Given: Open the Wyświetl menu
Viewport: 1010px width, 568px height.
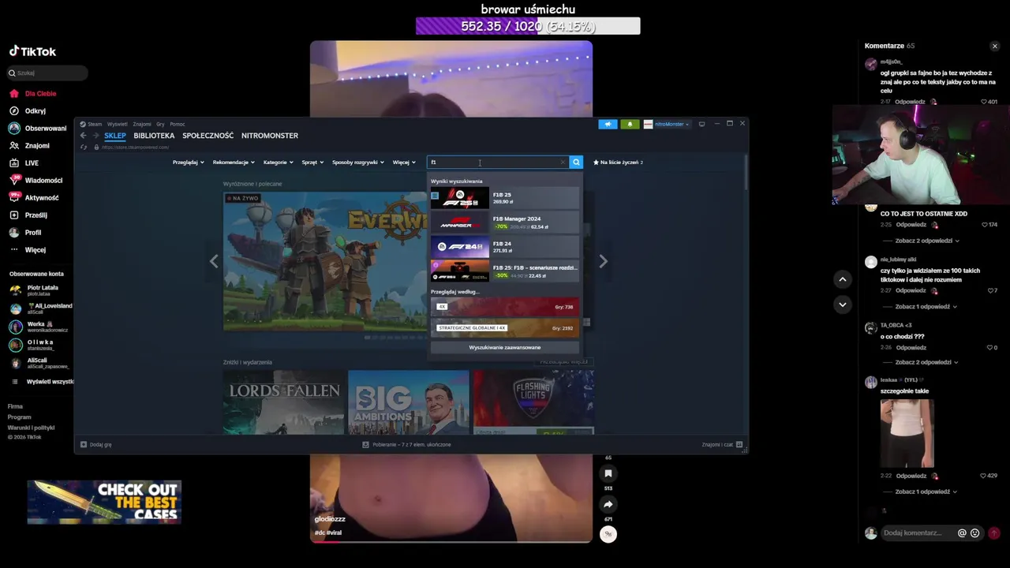Looking at the screenshot, I should 117,124.
